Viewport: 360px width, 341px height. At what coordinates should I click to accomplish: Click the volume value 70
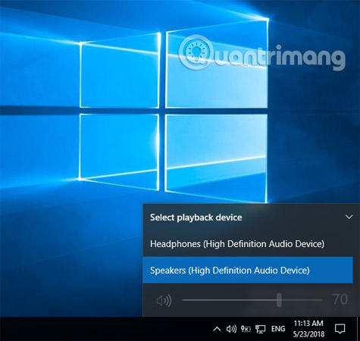340,299
